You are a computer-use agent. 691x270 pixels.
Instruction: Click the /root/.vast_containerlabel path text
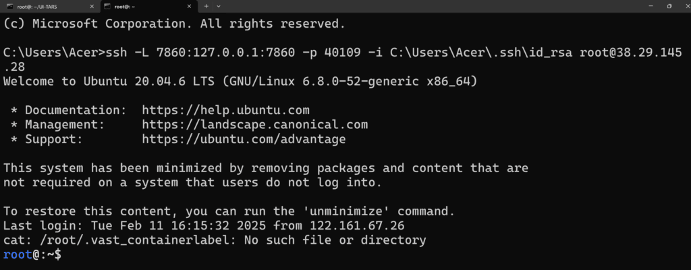pos(134,241)
